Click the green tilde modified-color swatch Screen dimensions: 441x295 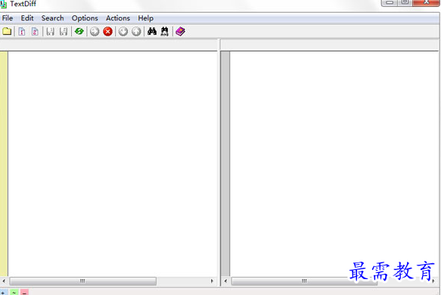coord(14,292)
